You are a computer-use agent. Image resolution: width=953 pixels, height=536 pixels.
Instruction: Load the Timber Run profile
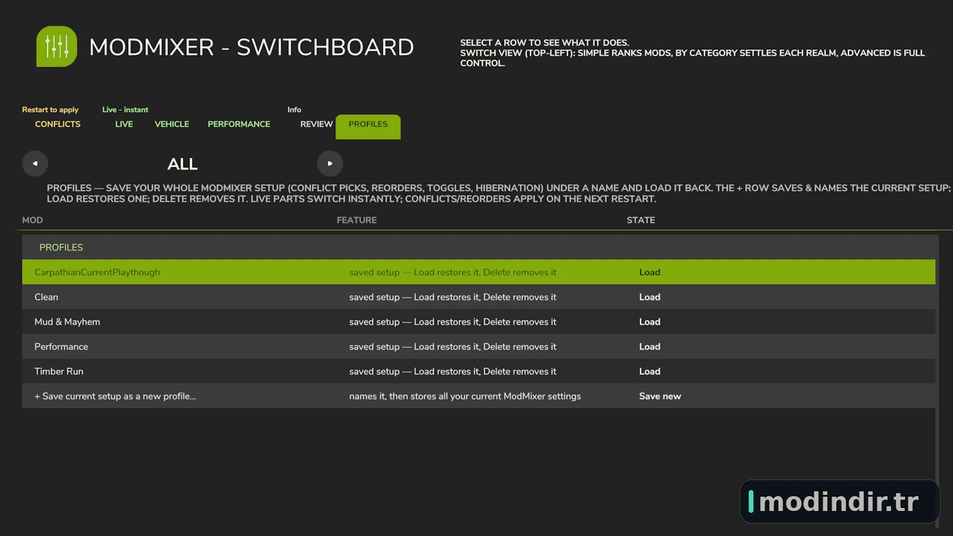pyautogui.click(x=650, y=372)
